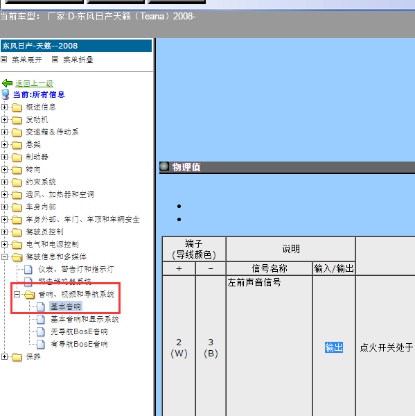Open 基本音响和显示系统 page

point(85,319)
